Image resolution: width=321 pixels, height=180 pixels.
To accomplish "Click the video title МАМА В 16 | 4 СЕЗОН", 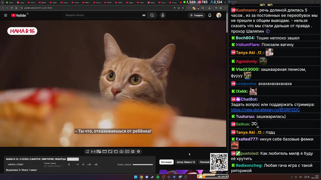I will [36, 159].
